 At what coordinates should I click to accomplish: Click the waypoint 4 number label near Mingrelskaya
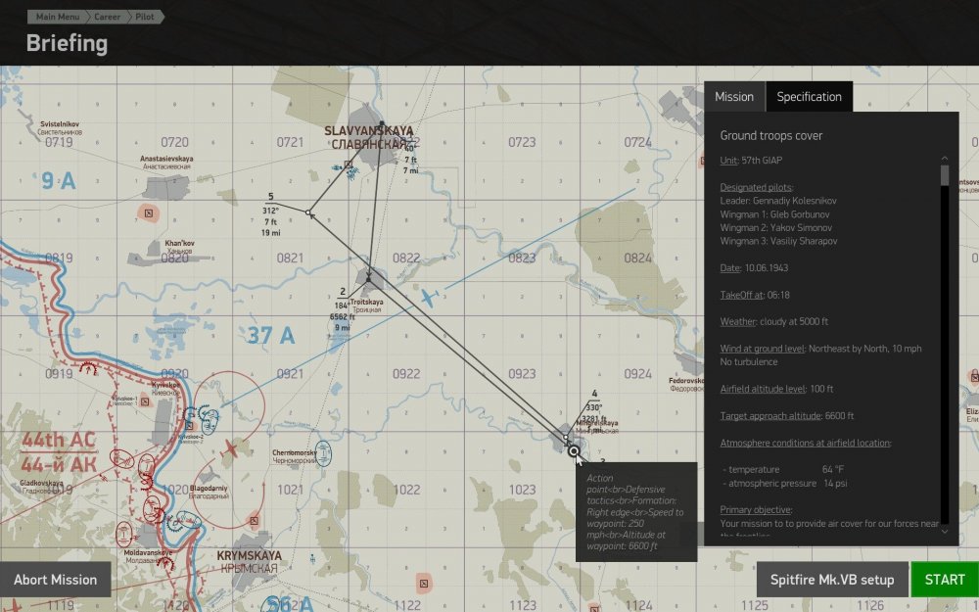[594, 394]
